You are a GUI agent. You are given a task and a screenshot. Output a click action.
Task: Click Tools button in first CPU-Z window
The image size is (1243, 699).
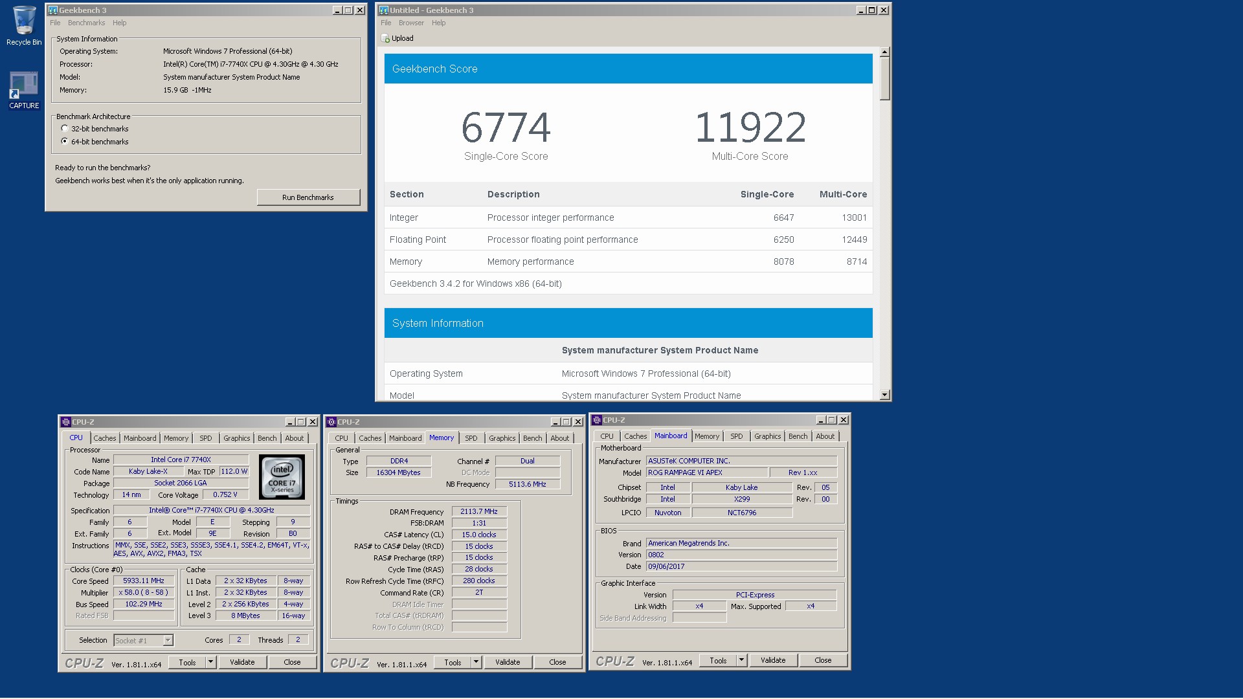[x=188, y=662]
